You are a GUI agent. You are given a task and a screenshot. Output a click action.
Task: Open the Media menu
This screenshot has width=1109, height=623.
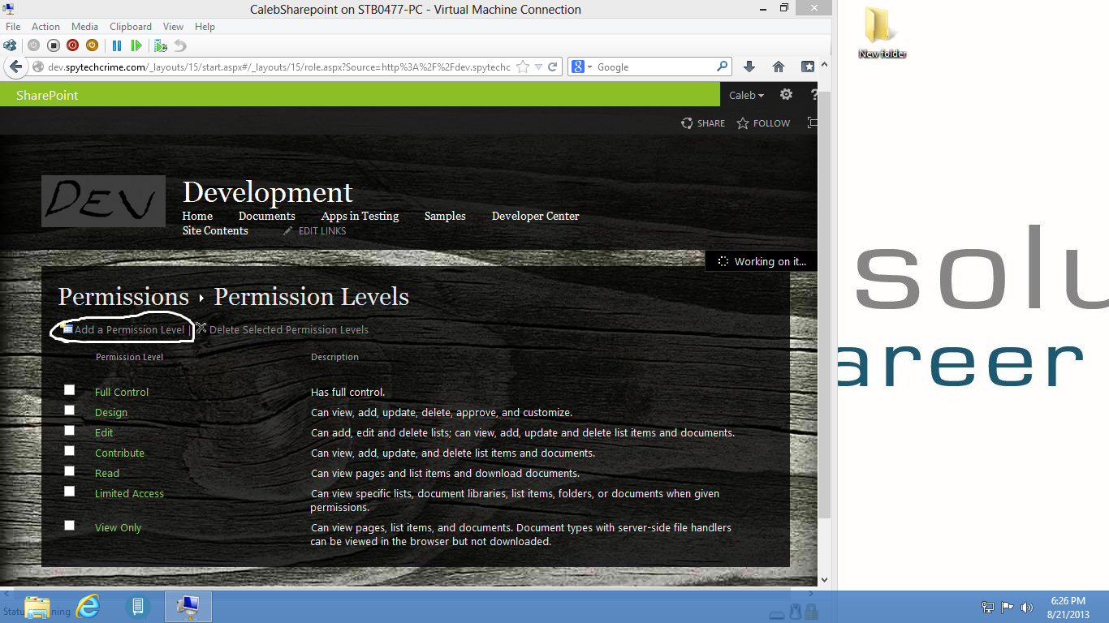point(84,27)
